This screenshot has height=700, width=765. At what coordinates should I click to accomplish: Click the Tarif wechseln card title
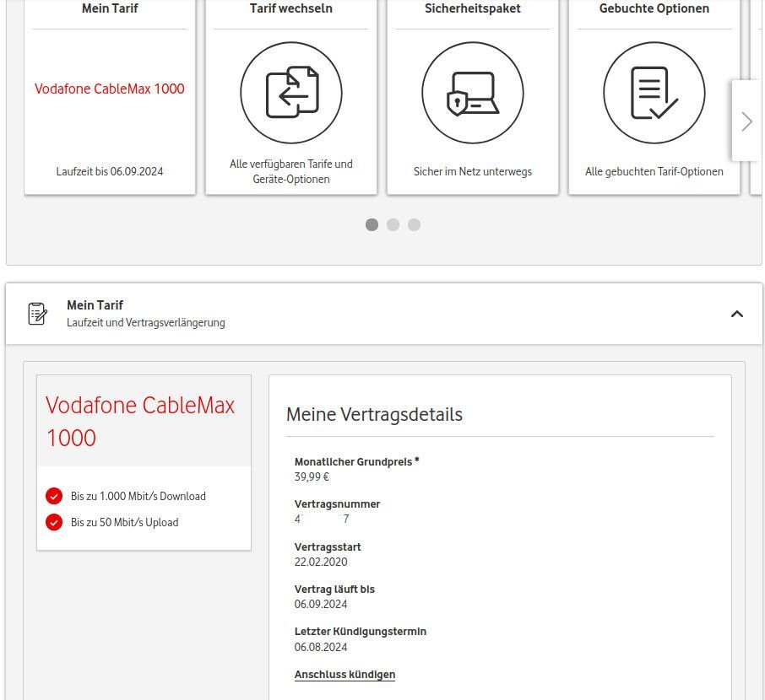(x=291, y=8)
